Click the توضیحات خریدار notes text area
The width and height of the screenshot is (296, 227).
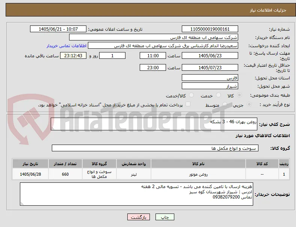click(x=136, y=194)
